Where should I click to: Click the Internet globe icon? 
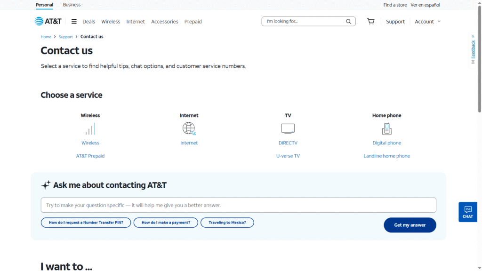pyautogui.click(x=189, y=128)
